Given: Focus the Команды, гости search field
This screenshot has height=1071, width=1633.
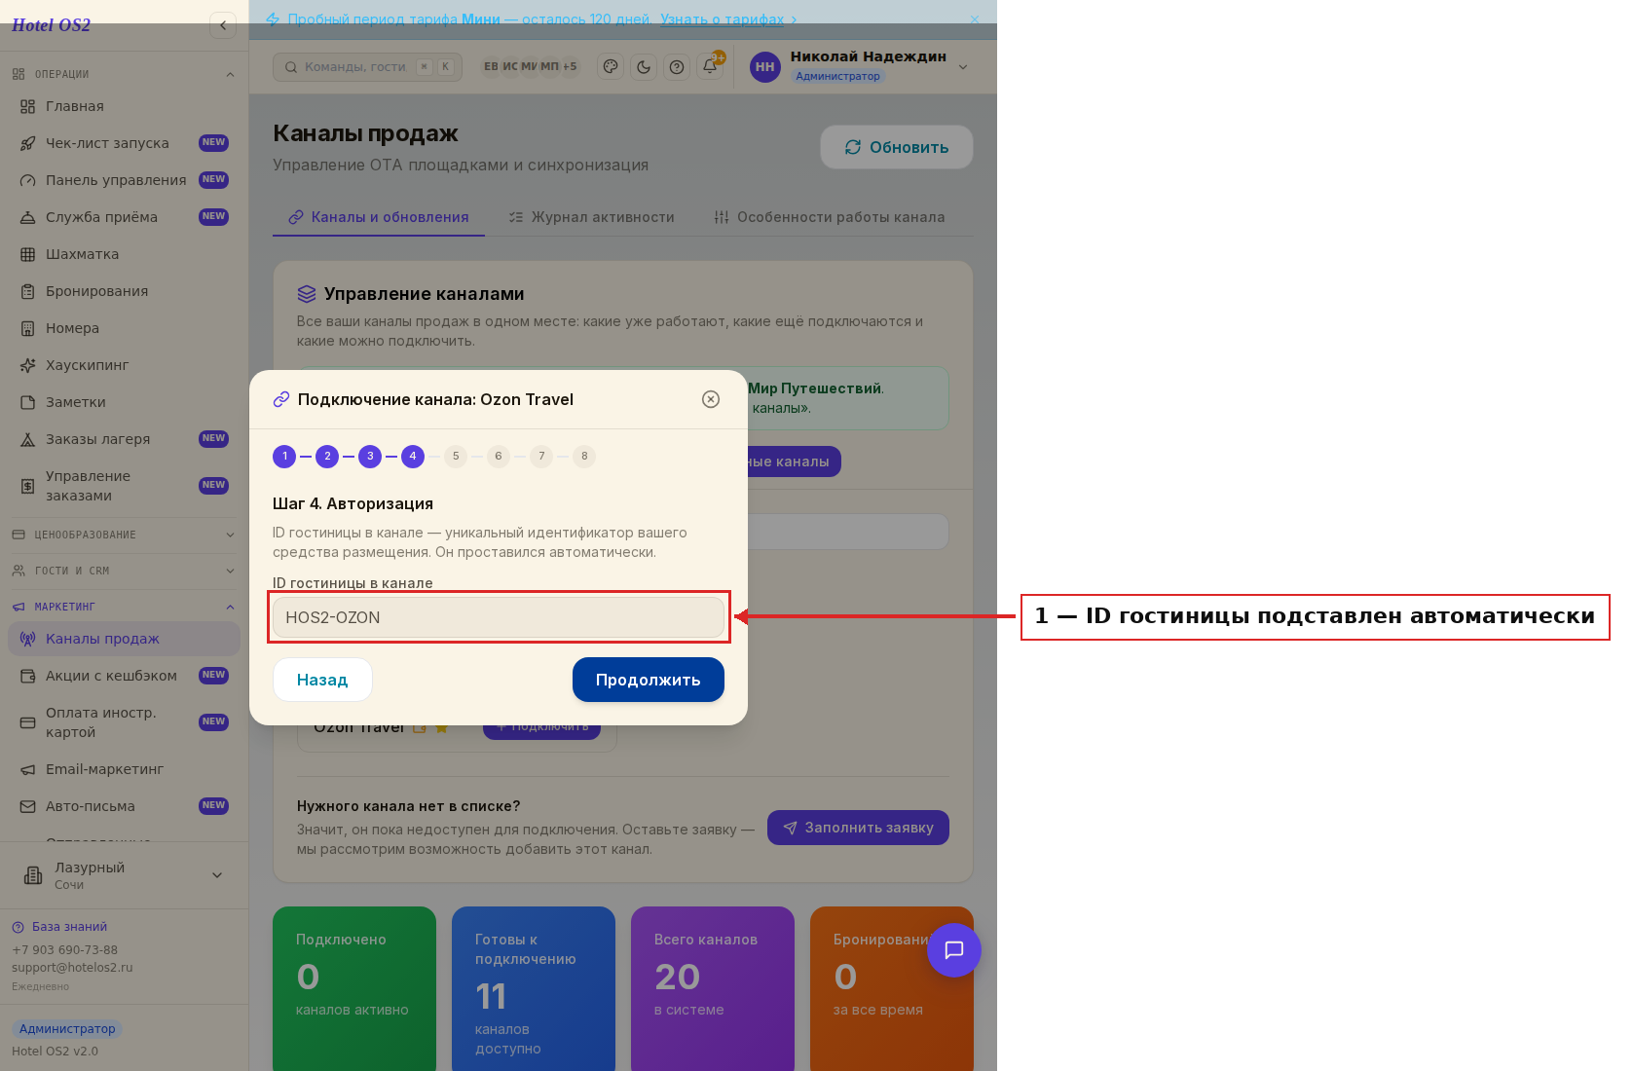Looking at the screenshot, I should click(367, 67).
